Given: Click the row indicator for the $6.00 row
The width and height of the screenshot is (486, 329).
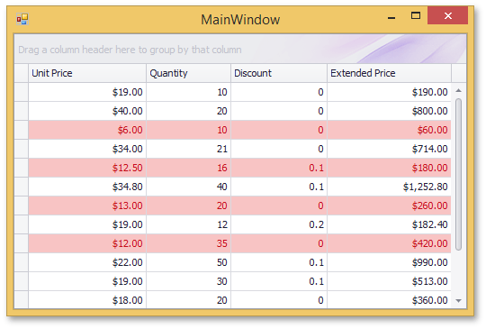Looking at the screenshot, I should click(x=22, y=130).
